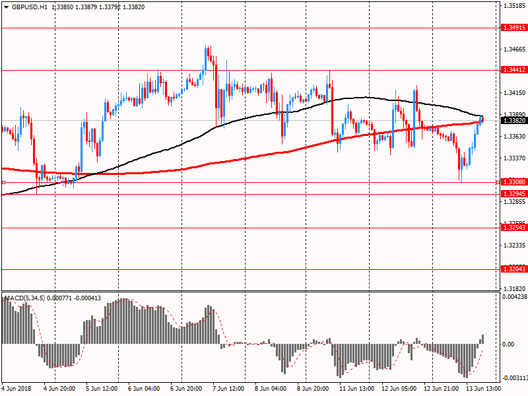Grab left anchor square of 1.33080 line
This screenshot has height=396, width=528.
tap(3, 183)
